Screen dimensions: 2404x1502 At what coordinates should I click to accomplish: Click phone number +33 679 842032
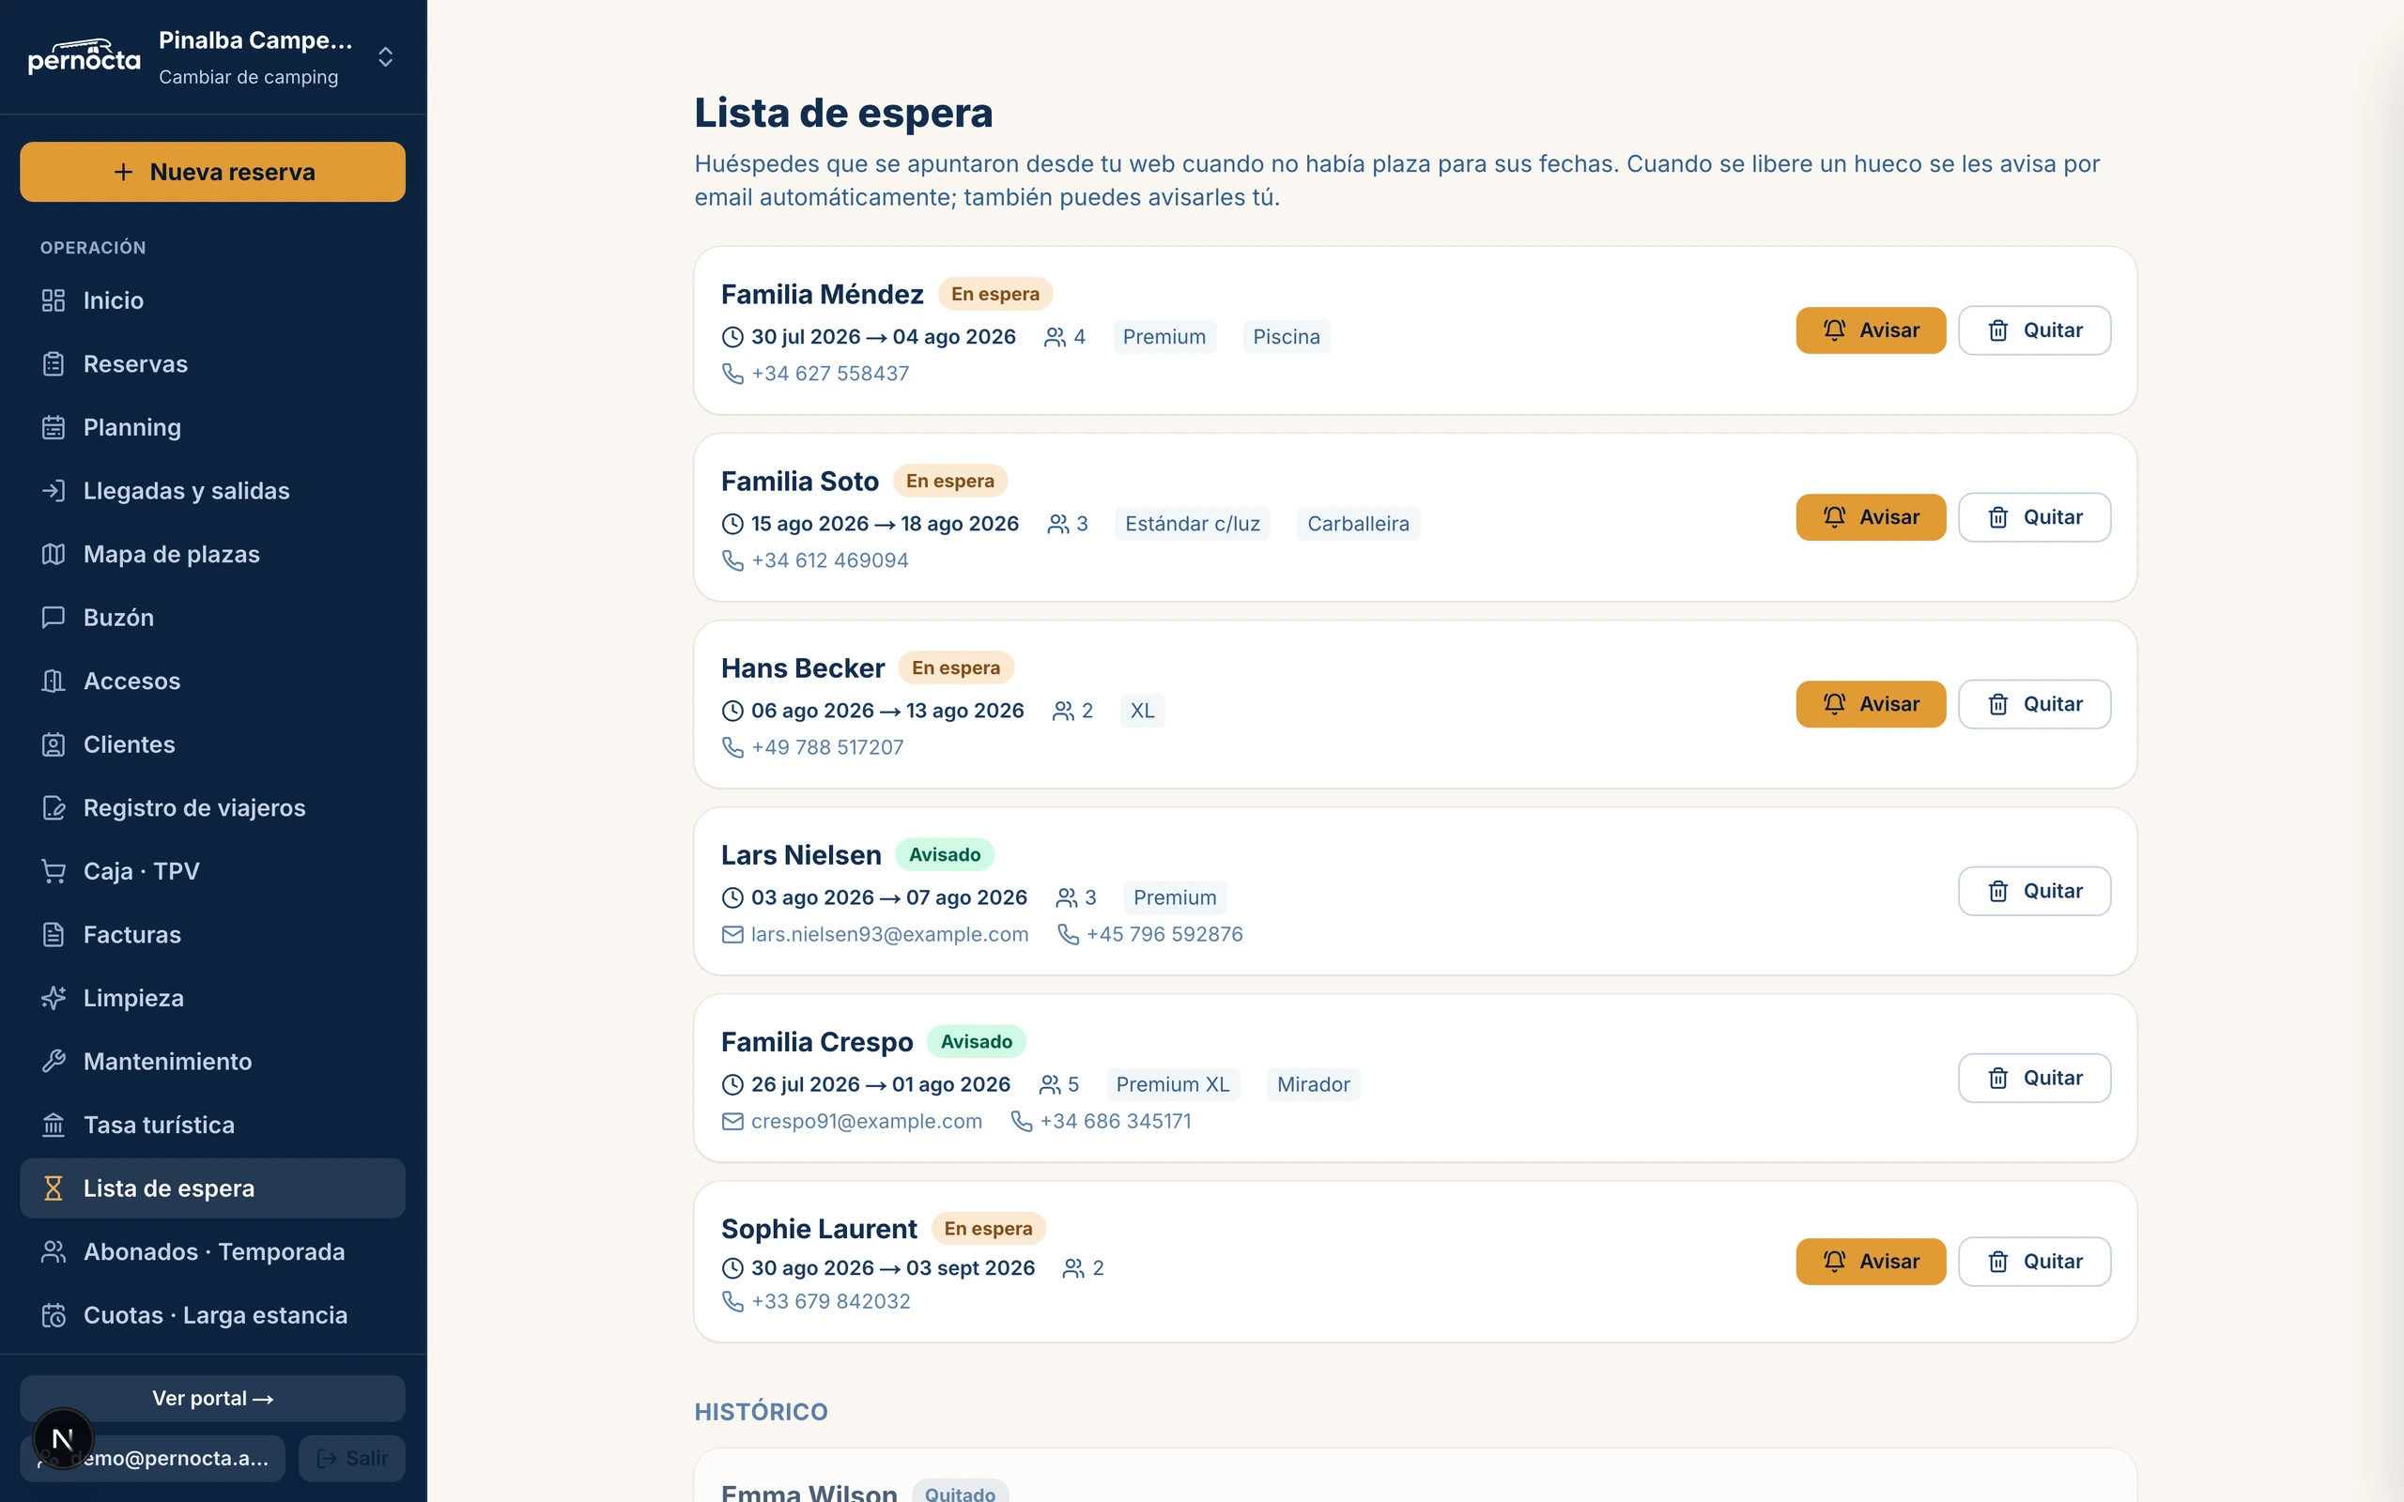click(x=830, y=1301)
